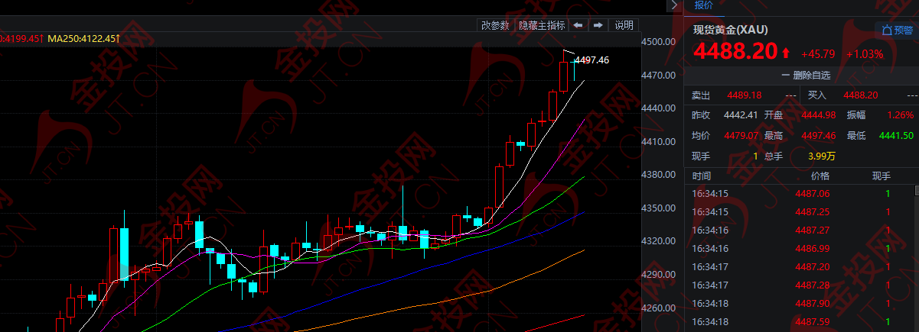The image size is (919, 332).
Task: Click the 4470.00 label on price axis
Action: pyautogui.click(x=657, y=76)
